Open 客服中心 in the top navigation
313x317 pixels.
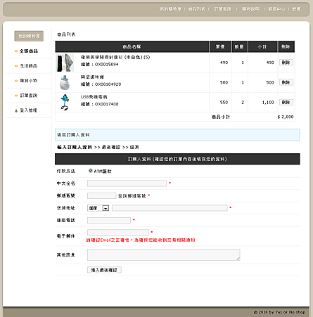click(277, 9)
